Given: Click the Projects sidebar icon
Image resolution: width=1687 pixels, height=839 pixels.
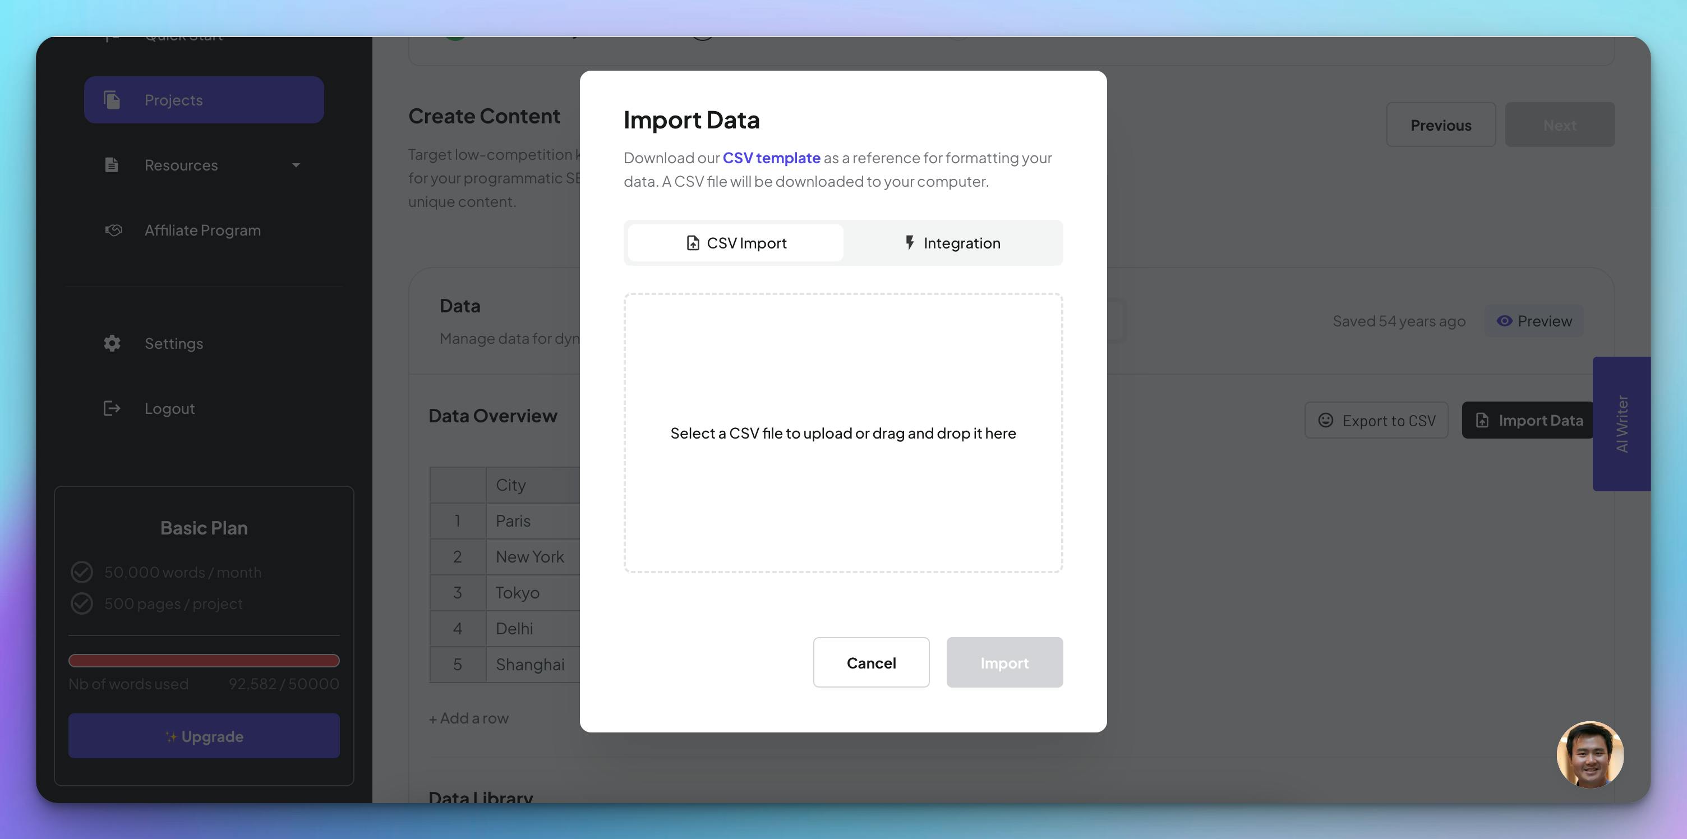Looking at the screenshot, I should 111,99.
